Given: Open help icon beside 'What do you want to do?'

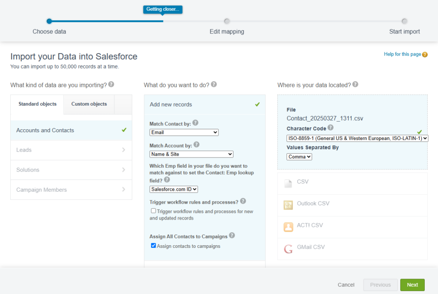Looking at the screenshot, I should click(x=214, y=84).
